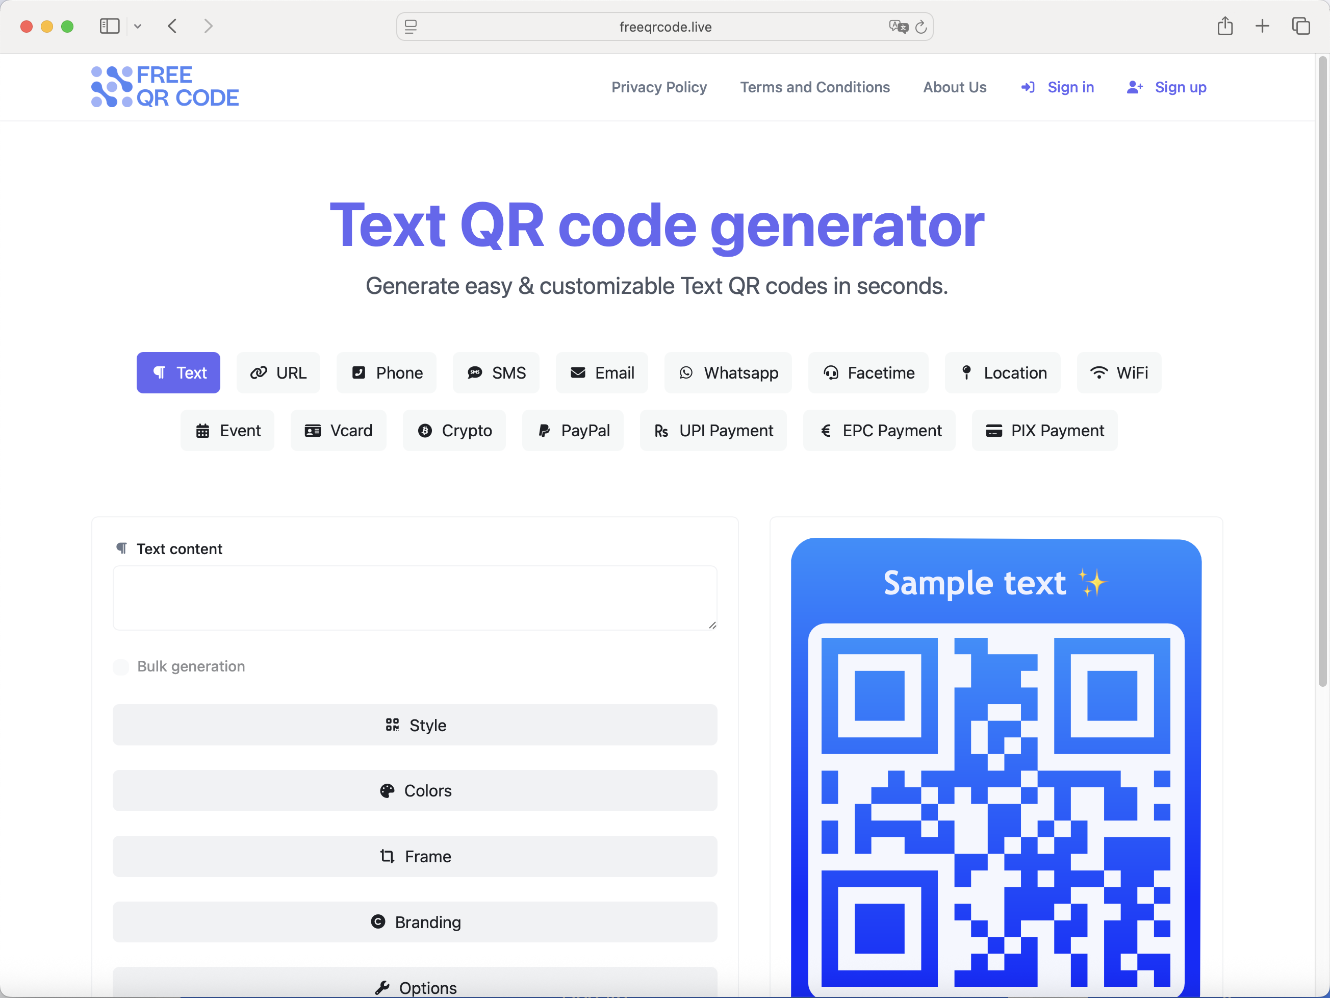
Task: Click into the Text content textarea
Action: click(415, 598)
